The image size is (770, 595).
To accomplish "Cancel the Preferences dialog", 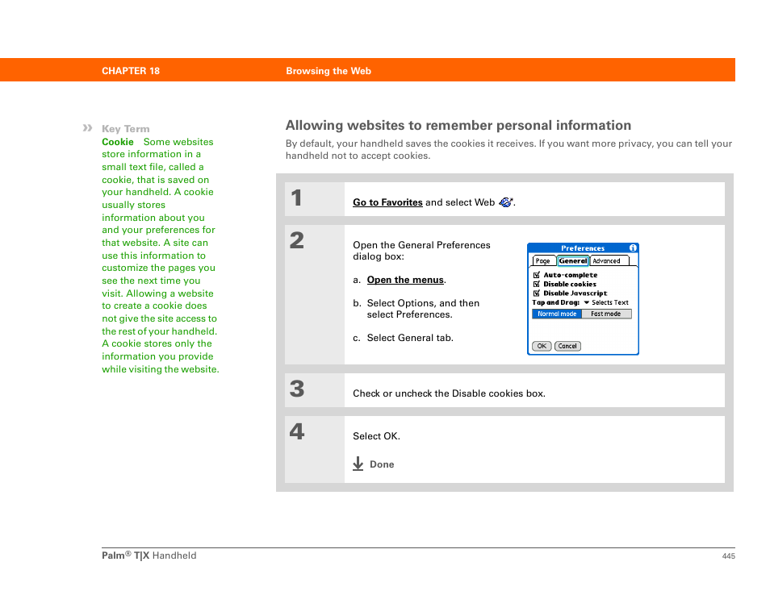I will (x=567, y=346).
